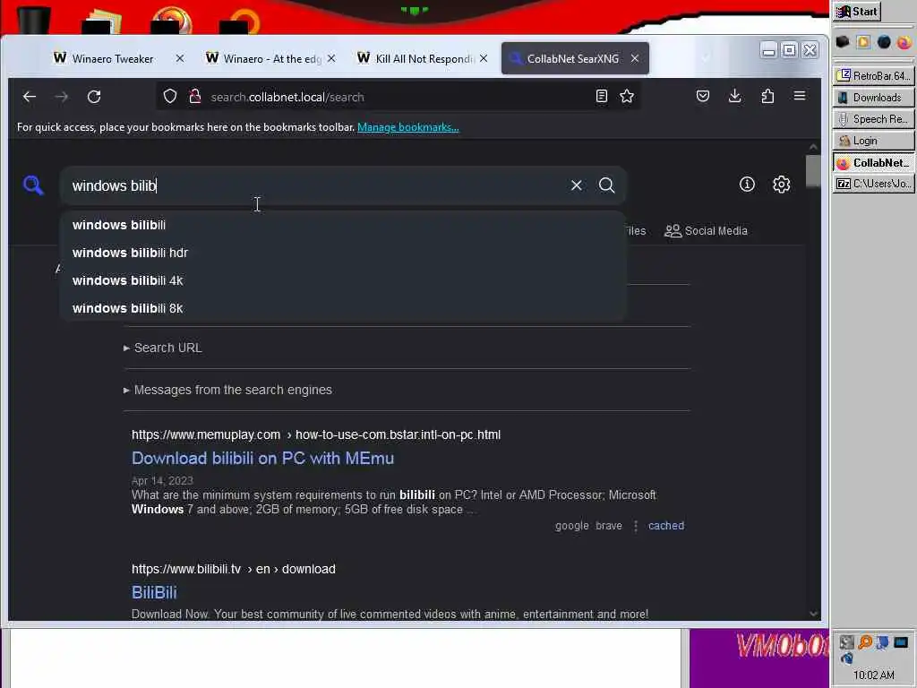Click the orange quick launch icon

[863, 42]
